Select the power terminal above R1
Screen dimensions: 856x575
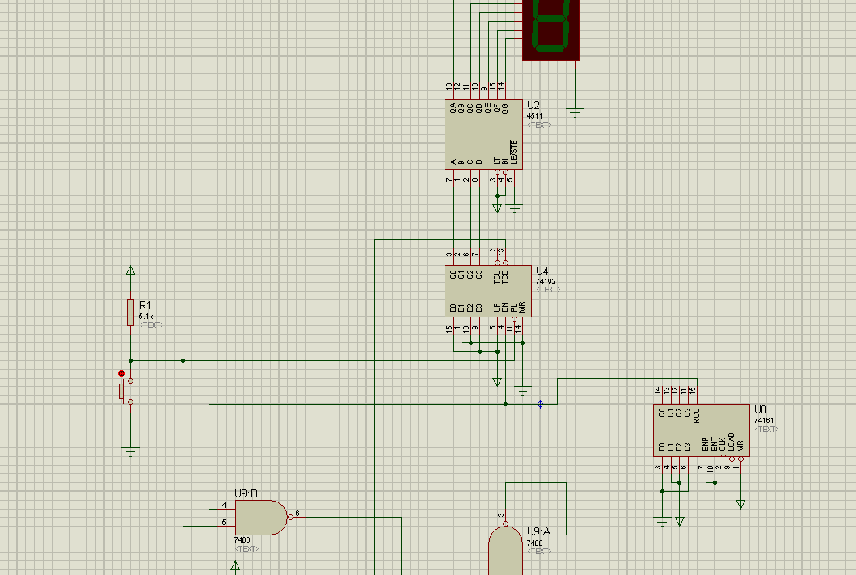[x=130, y=270]
